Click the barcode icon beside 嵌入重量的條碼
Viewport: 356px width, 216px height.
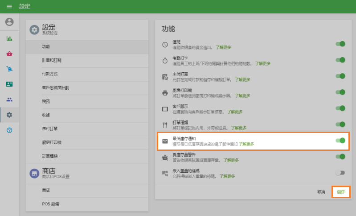point(165,174)
